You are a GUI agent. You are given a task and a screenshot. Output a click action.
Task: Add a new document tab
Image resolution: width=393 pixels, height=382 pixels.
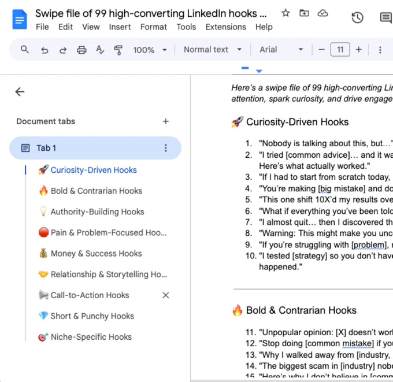click(x=166, y=121)
